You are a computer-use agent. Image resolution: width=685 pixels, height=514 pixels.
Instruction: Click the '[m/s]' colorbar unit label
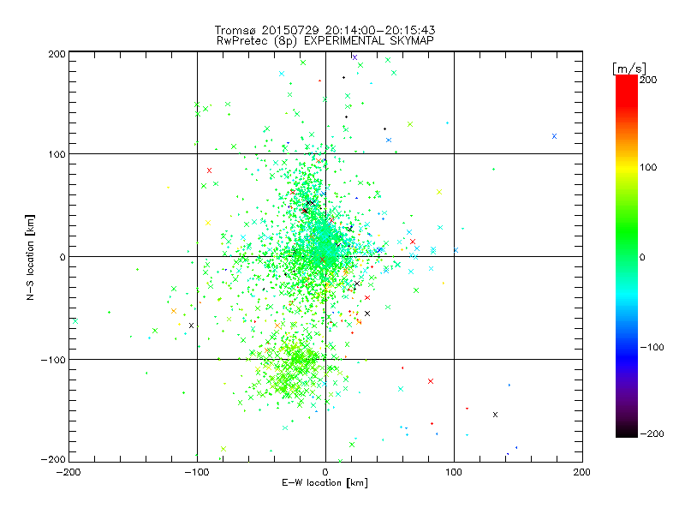(x=629, y=69)
